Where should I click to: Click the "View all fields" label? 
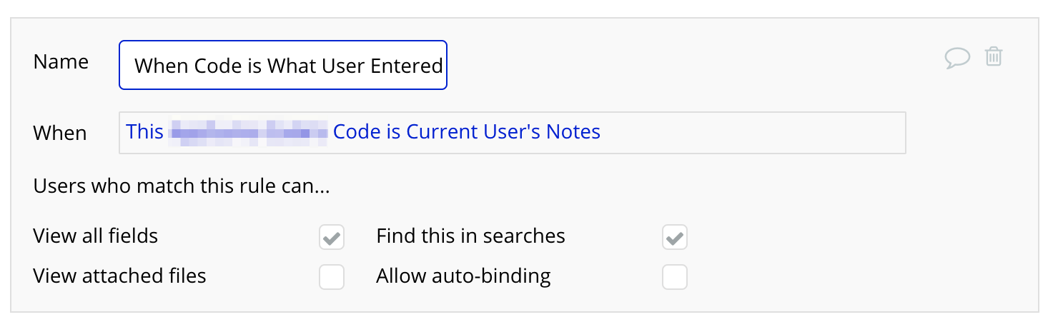[x=95, y=236]
